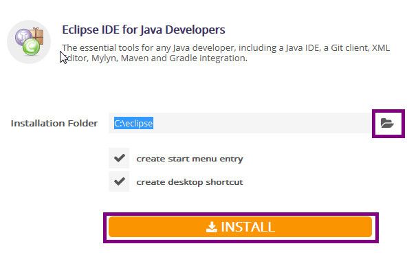This screenshot has height=268, width=418.
Task: Click the brown package box in the logo
Action: (x=37, y=35)
